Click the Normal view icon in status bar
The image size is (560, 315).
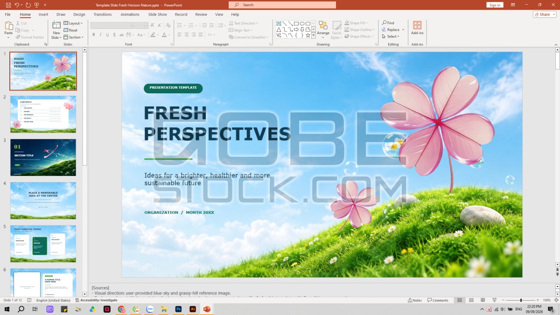click(x=460, y=300)
